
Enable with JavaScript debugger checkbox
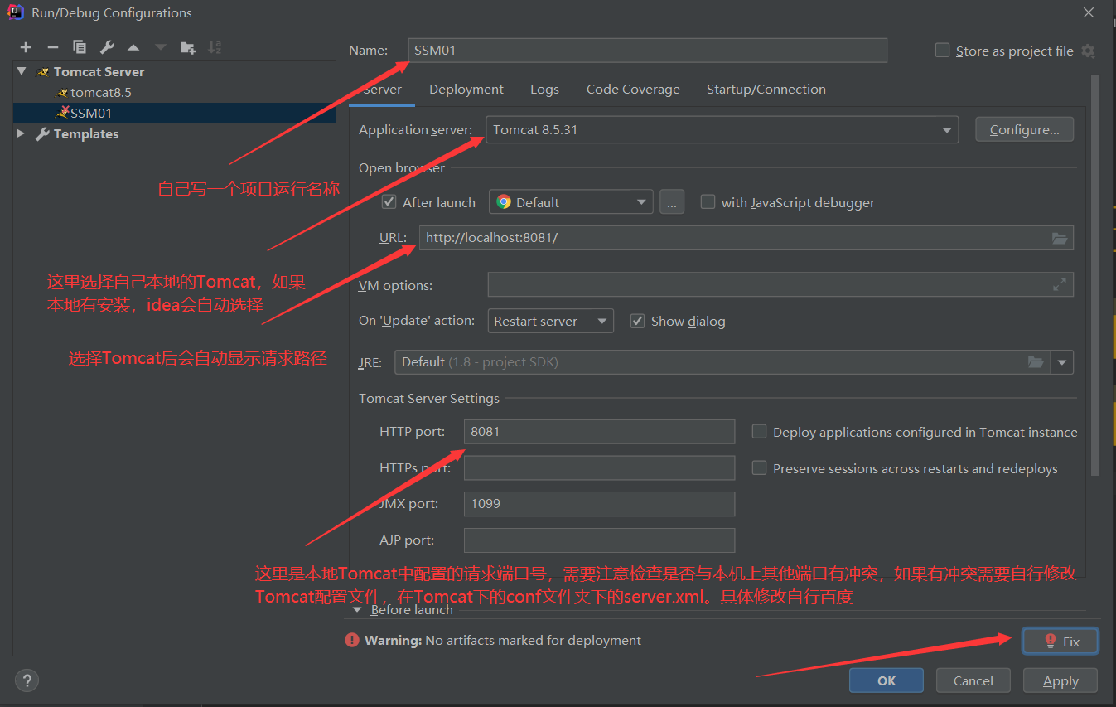(708, 201)
